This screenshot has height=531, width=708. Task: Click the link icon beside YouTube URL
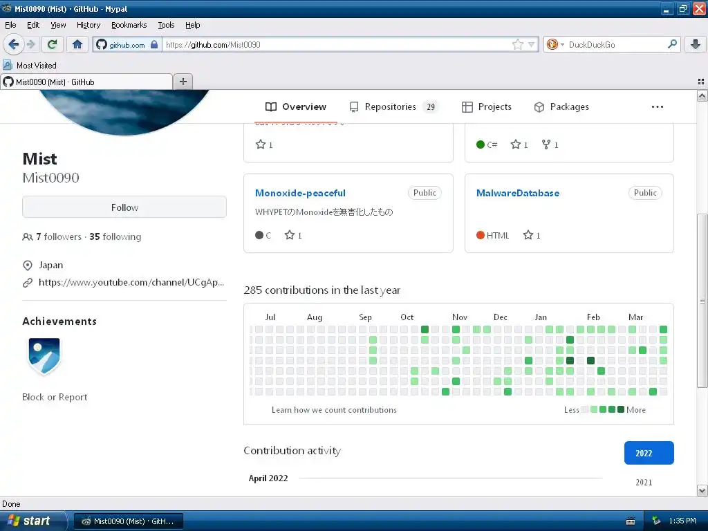pos(28,283)
